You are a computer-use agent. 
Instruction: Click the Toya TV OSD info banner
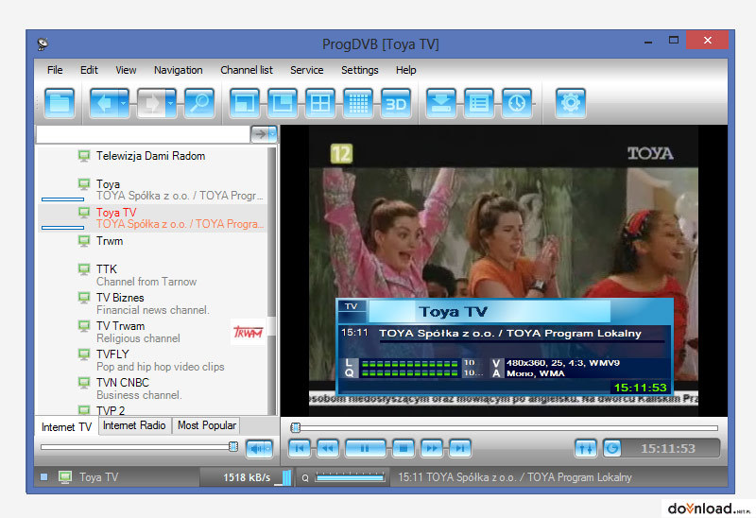[505, 346]
